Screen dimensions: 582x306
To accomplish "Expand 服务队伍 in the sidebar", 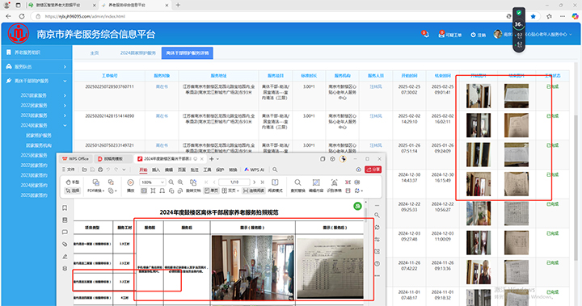I will point(36,67).
